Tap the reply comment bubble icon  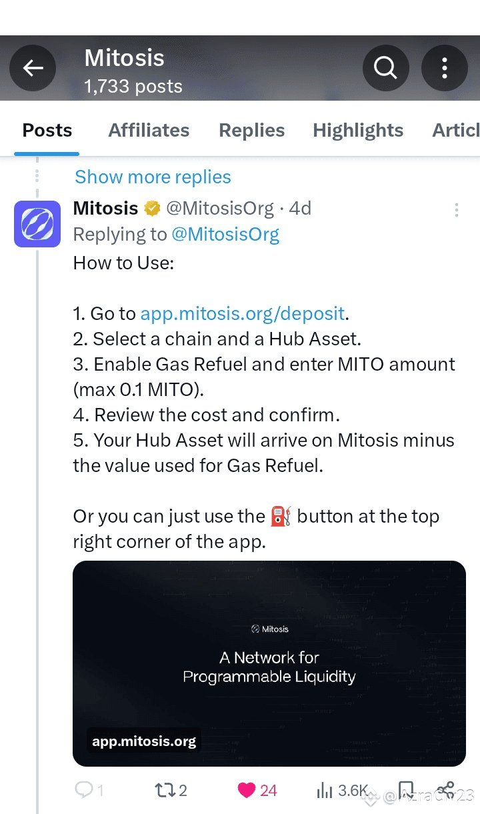84,790
